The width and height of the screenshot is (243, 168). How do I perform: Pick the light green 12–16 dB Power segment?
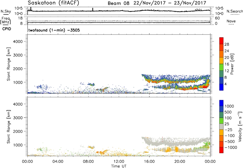(x=221, y=67)
